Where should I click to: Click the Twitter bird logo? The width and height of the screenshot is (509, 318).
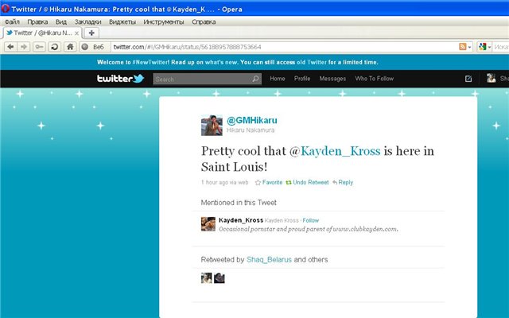pos(120,79)
